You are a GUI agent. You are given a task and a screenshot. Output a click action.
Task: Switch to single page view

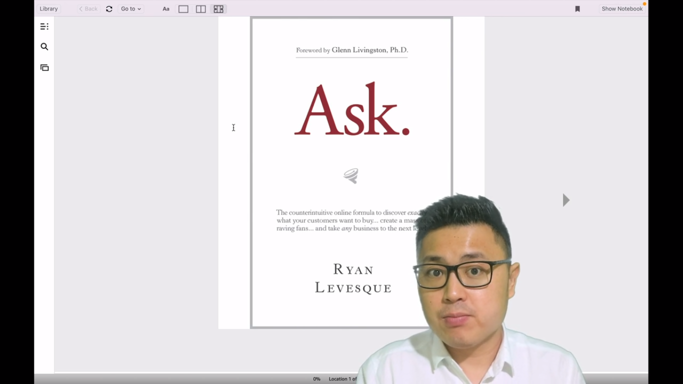183,9
